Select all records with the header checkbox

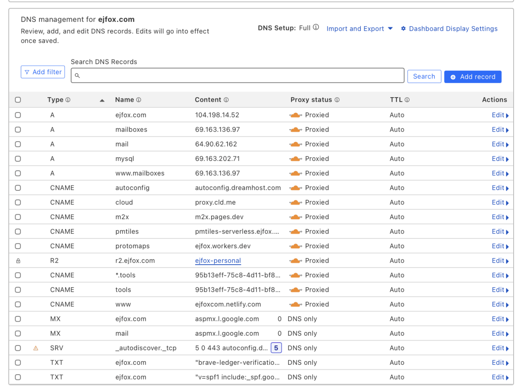[x=18, y=100]
